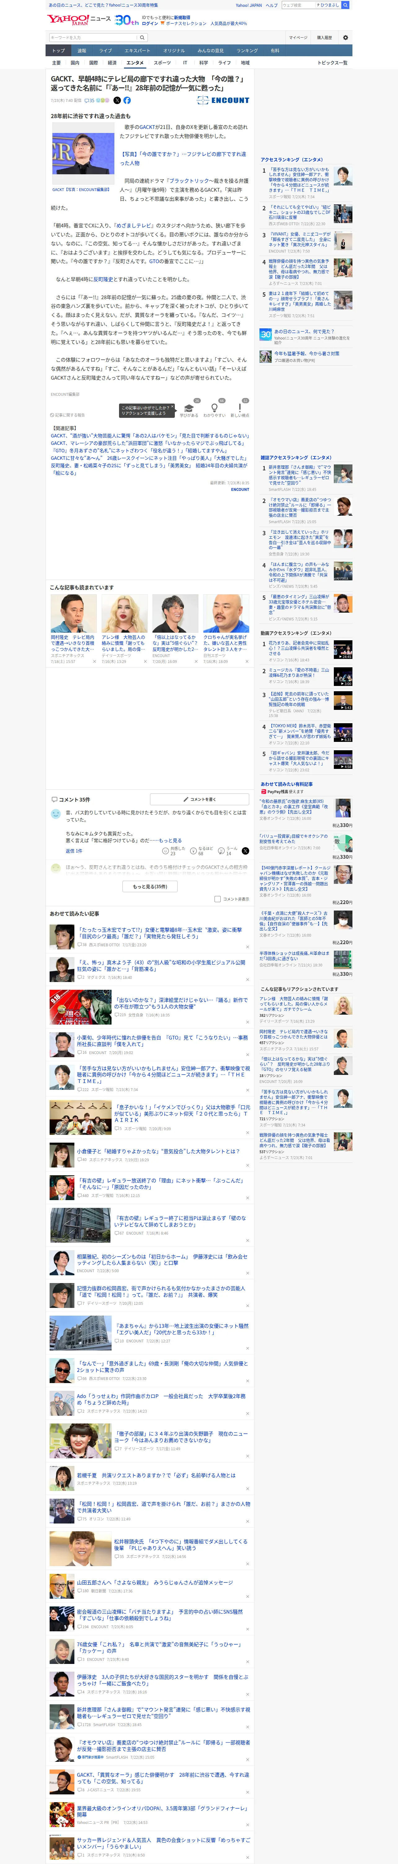
Task: Share the article on X
Action: coord(117,101)
